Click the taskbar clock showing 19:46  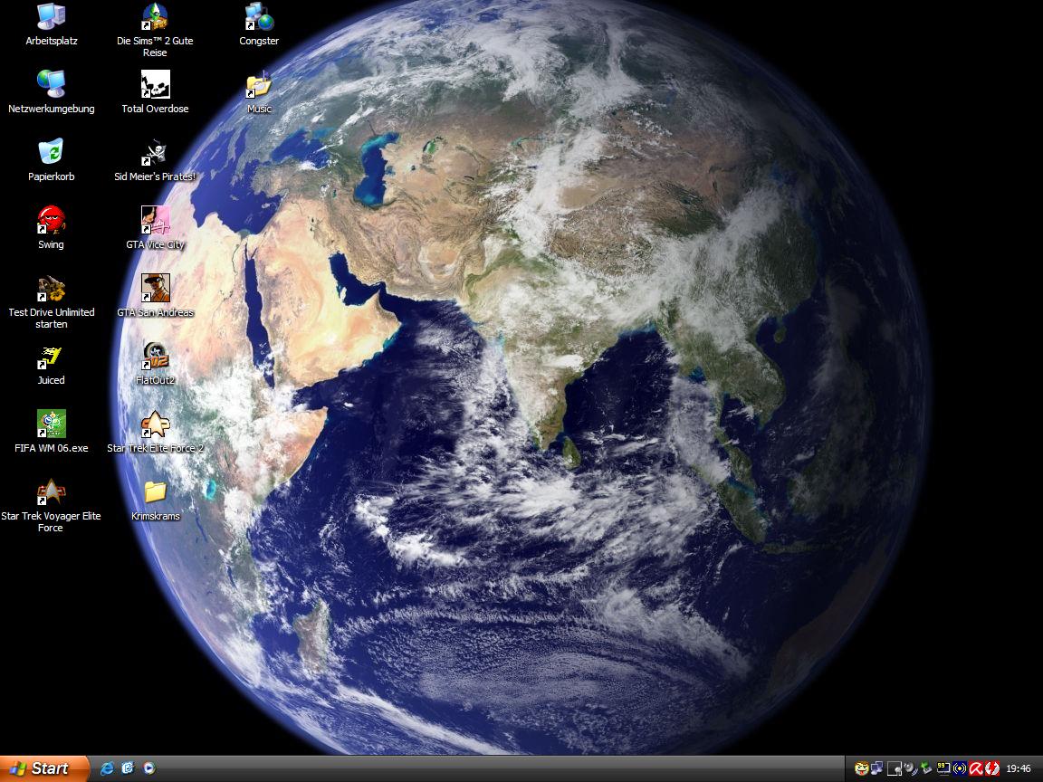pos(1019,768)
